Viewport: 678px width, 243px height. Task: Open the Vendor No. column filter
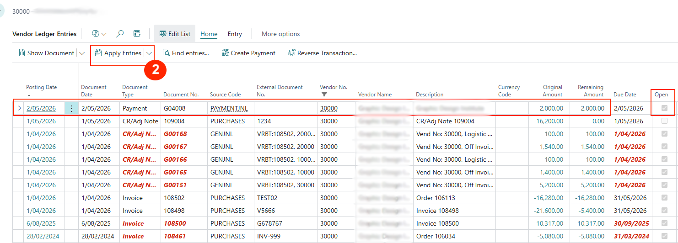click(324, 94)
